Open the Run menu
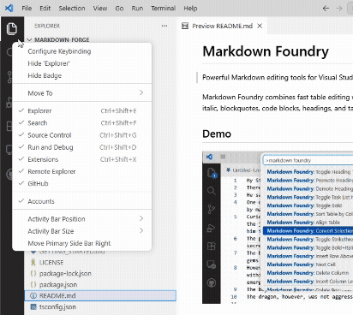Viewport: 353px width, 315px height. pyautogui.click(x=137, y=9)
